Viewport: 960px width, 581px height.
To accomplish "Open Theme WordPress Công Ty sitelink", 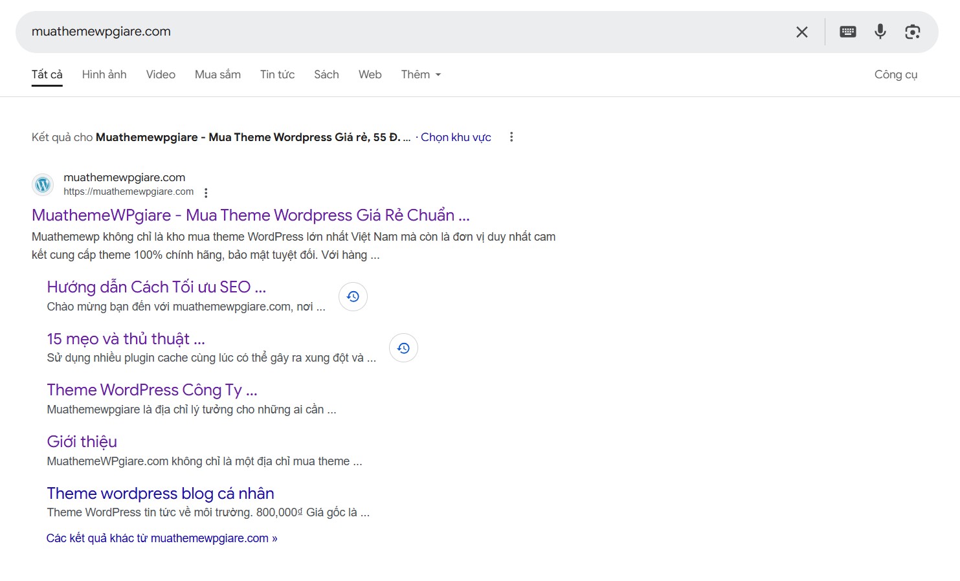I will point(152,390).
